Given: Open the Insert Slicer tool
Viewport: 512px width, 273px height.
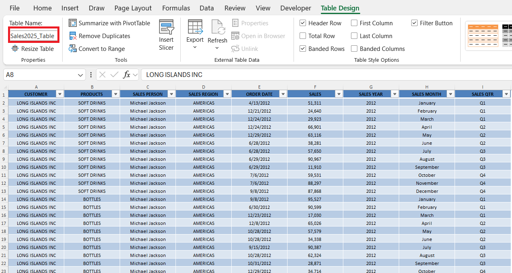Looking at the screenshot, I should [166, 36].
